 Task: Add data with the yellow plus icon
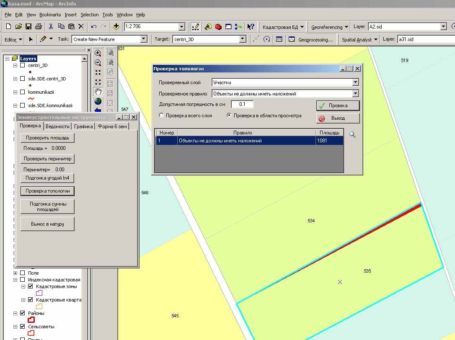click(x=116, y=26)
